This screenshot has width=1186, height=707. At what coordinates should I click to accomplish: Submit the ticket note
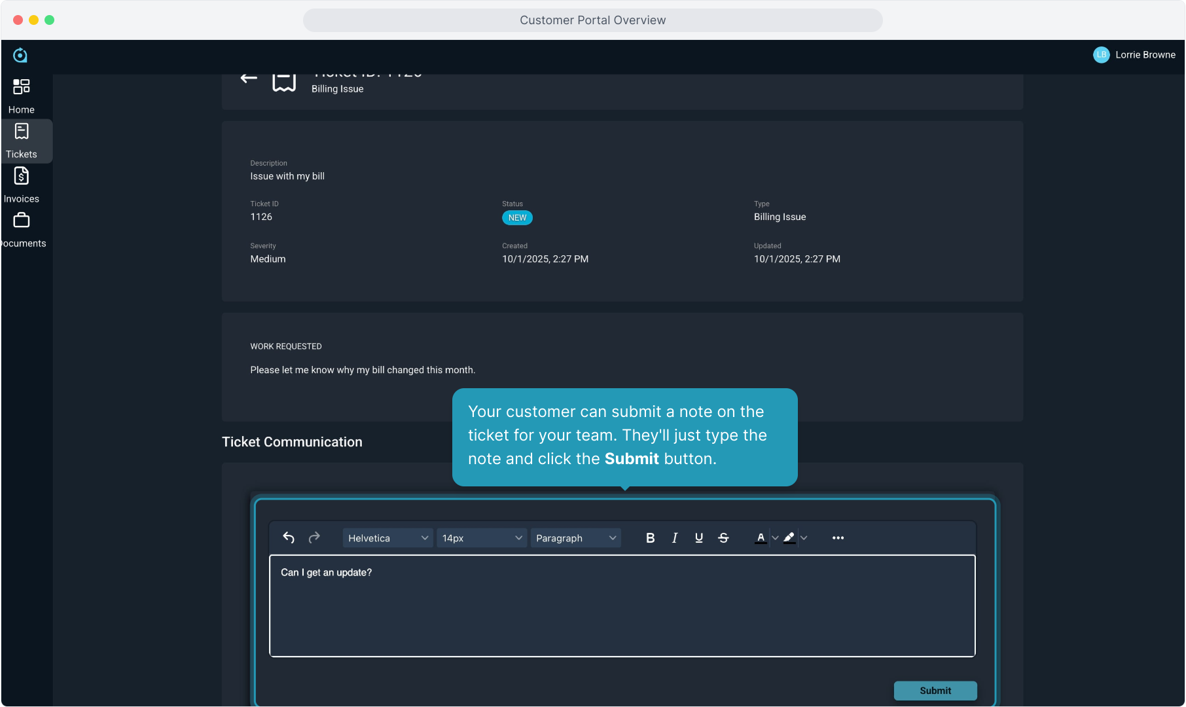tap(935, 690)
